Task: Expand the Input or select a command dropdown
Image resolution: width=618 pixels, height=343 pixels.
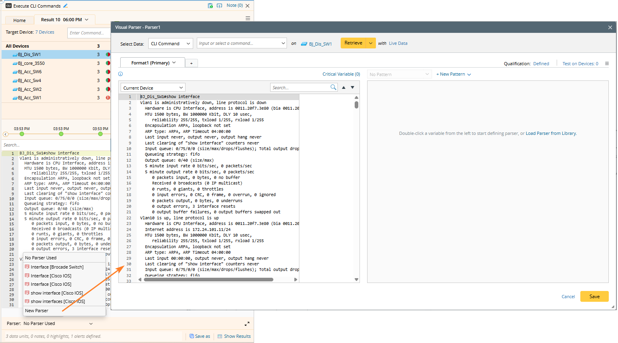Action: [283, 43]
